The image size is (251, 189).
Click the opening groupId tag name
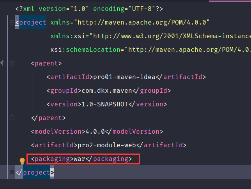point(64,91)
